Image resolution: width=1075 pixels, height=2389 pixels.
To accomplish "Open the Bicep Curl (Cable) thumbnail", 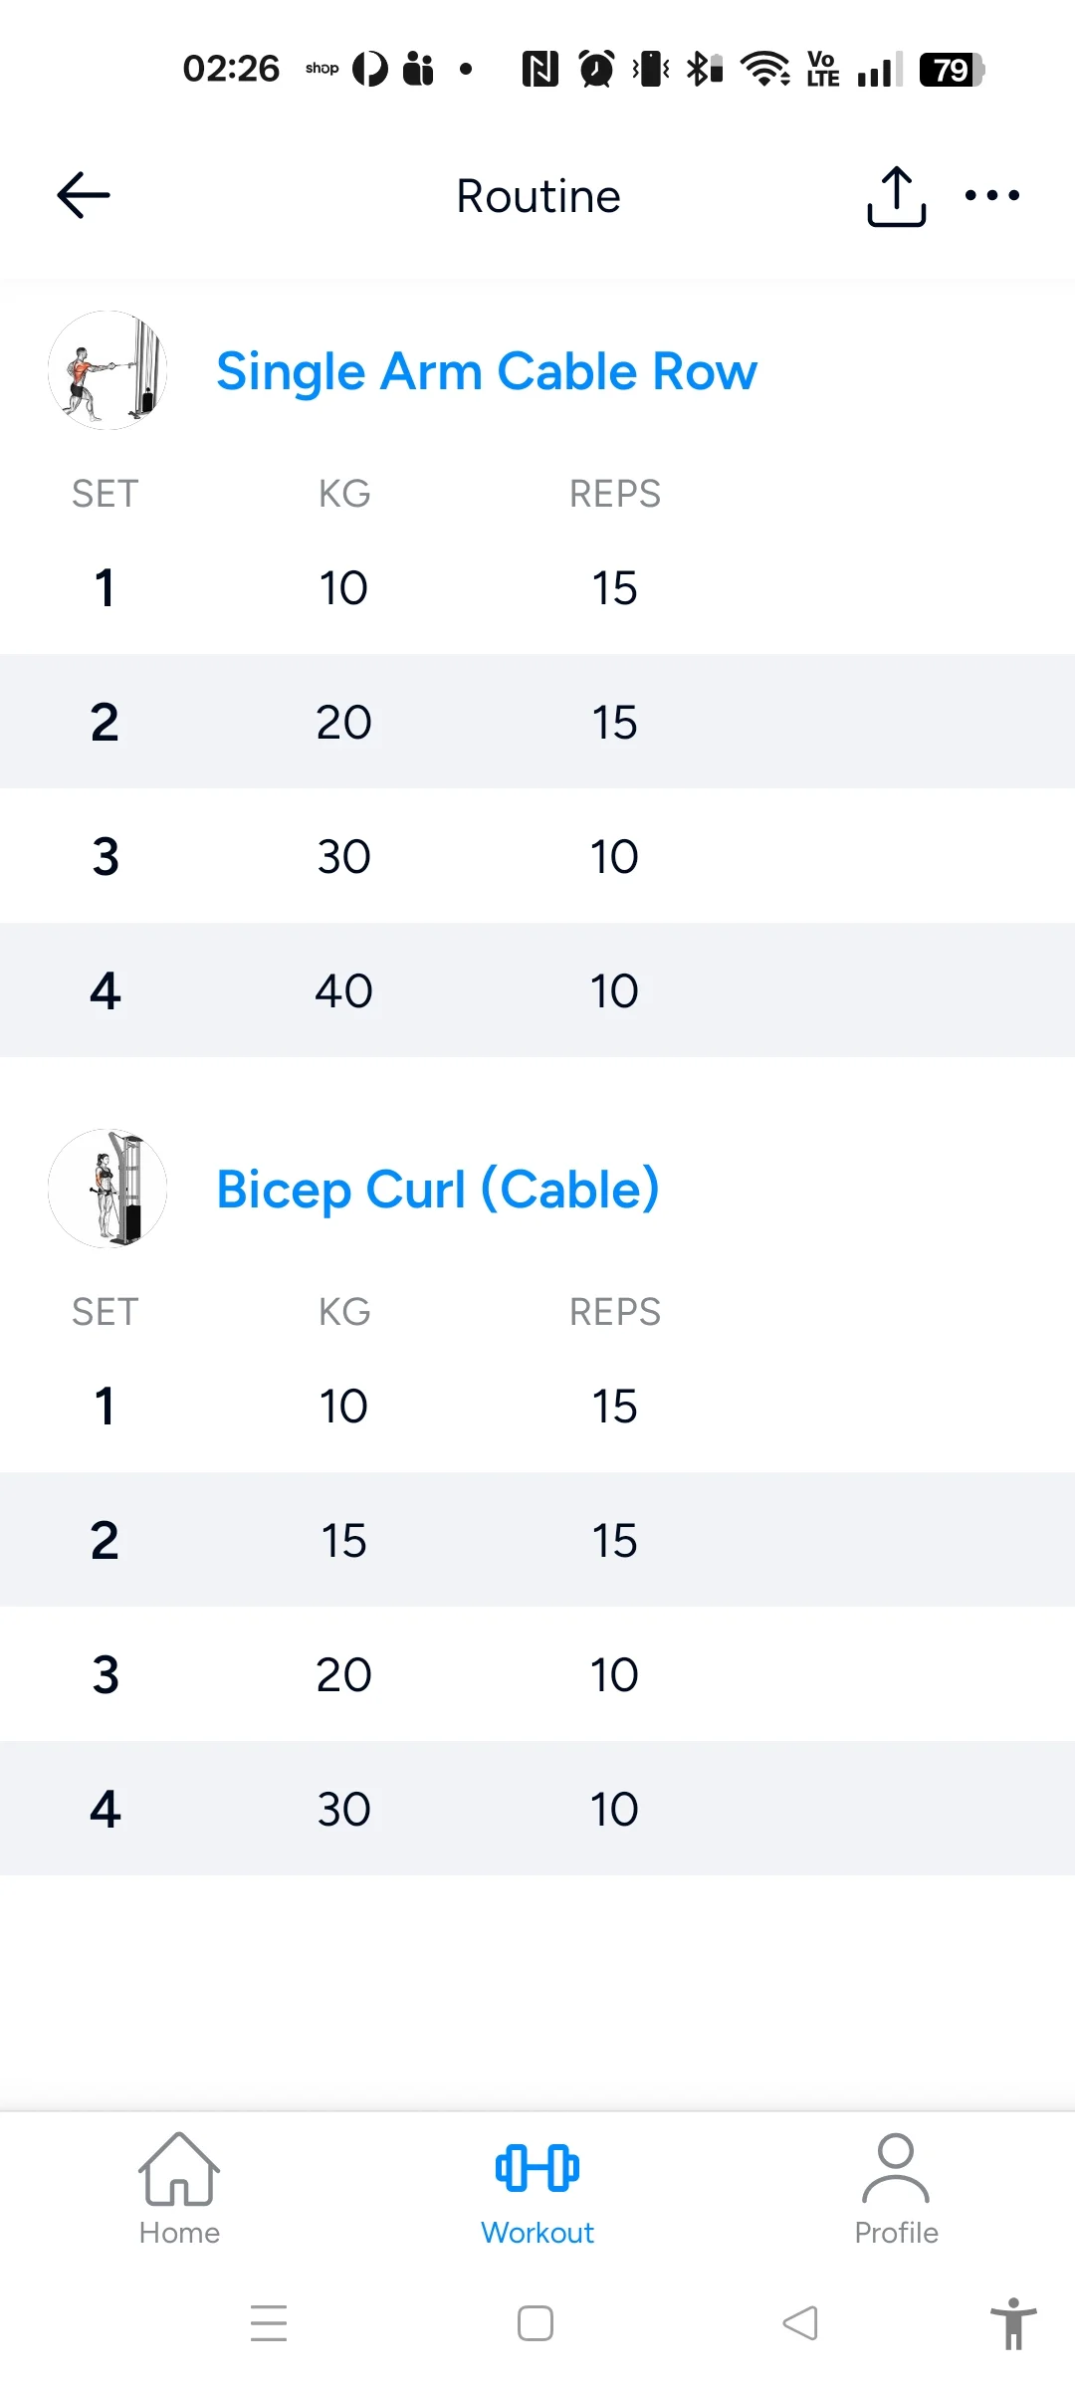I will [107, 1189].
